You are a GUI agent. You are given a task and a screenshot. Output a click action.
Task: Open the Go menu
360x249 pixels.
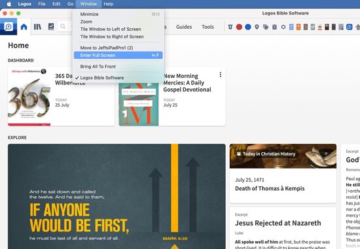click(x=70, y=4)
